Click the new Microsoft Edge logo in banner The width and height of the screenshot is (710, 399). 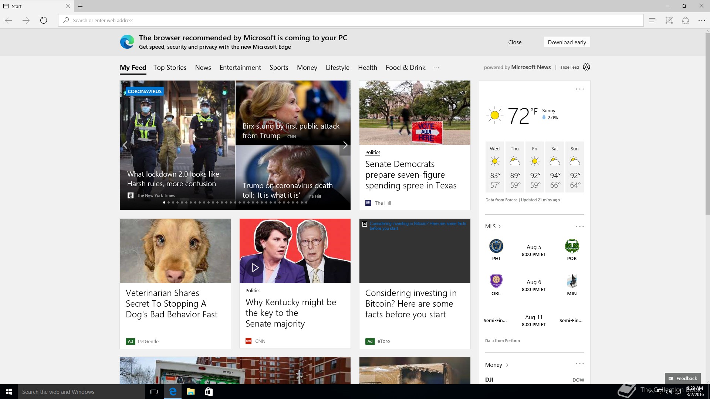click(127, 42)
